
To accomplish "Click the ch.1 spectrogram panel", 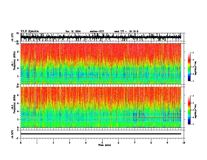I will coord(101,64).
